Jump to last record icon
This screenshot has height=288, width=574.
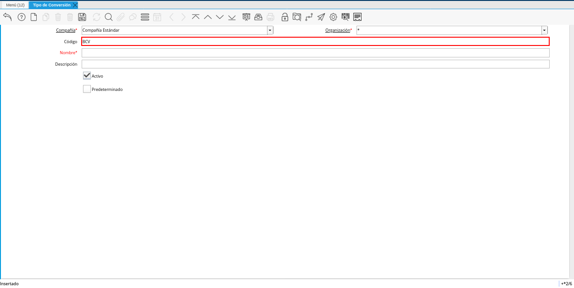(x=232, y=17)
